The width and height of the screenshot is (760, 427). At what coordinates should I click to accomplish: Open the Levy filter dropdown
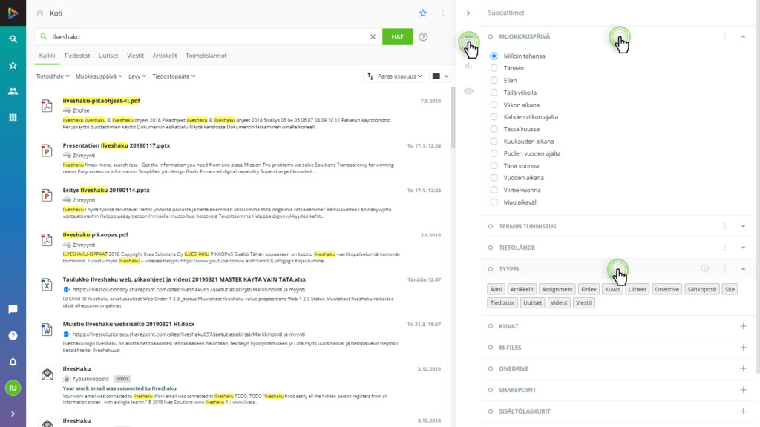(x=137, y=76)
